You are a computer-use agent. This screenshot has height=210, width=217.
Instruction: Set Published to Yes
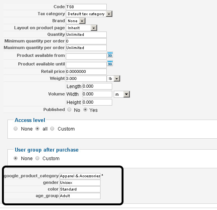point(85,109)
